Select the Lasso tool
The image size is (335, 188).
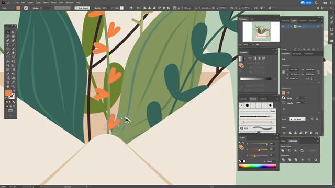(13, 37)
